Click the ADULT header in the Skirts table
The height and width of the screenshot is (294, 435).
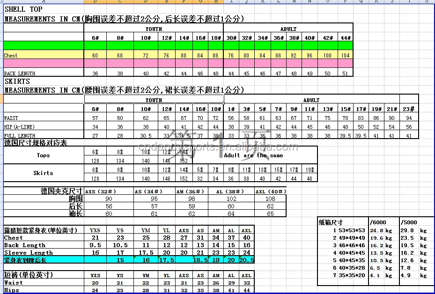click(311, 100)
